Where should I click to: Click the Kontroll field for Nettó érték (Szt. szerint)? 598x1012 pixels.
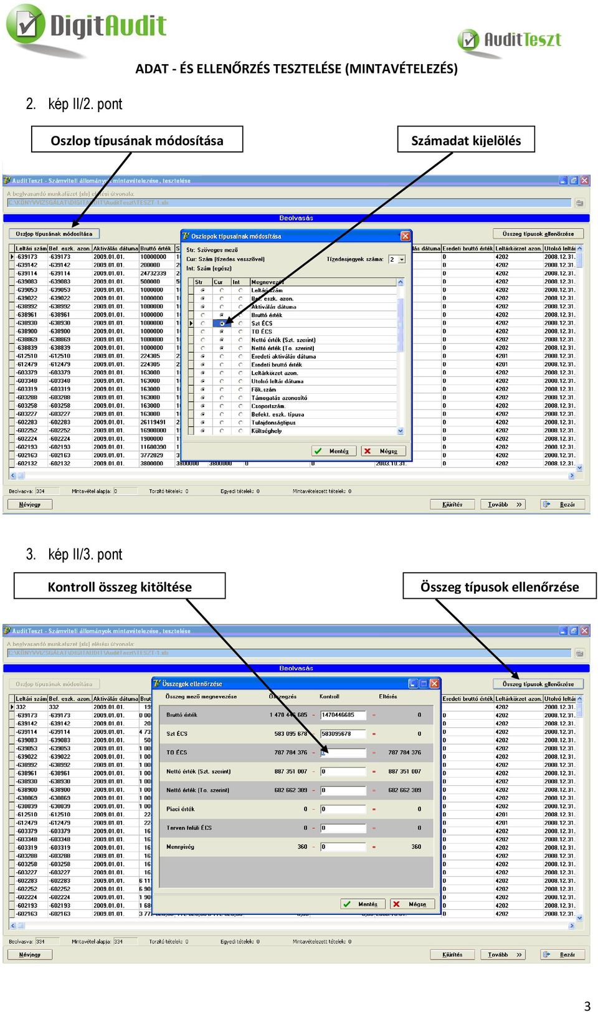pos(343,771)
